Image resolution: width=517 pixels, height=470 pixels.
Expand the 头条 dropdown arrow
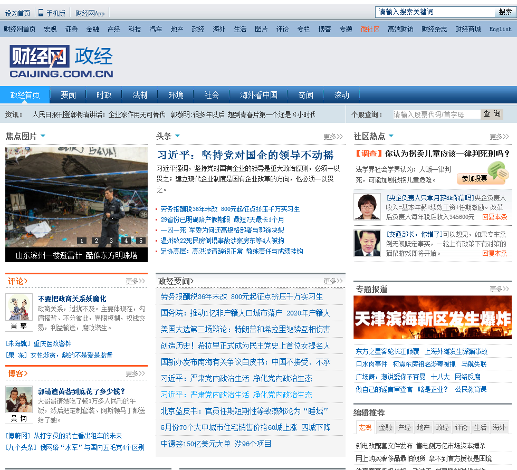[x=177, y=136]
